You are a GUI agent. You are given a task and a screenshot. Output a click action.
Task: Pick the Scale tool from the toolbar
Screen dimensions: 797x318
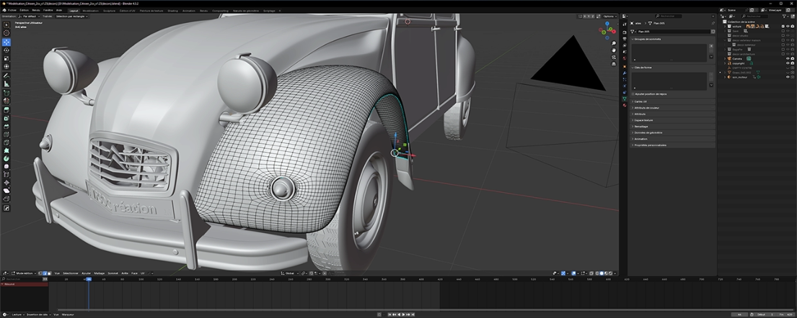pyautogui.click(x=6, y=58)
